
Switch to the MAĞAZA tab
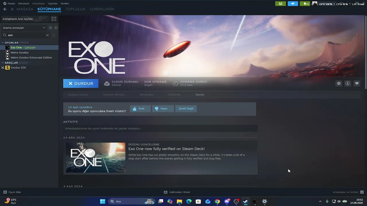[x=25, y=9]
